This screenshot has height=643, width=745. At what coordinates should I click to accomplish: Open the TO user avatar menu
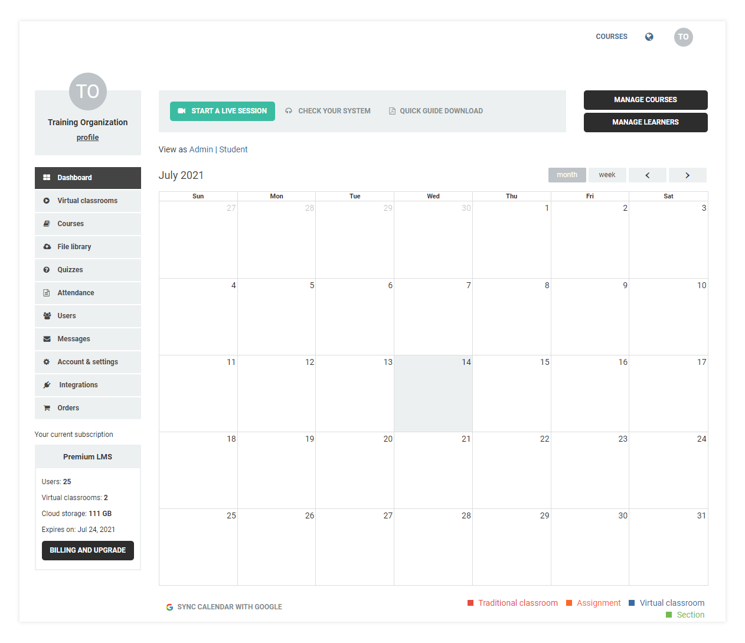click(x=683, y=37)
